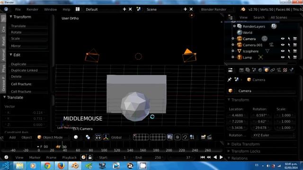The width and height of the screenshot is (303, 170).
Task: Click the Icosphere mesh triangle icon
Action: click(x=239, y=51)
